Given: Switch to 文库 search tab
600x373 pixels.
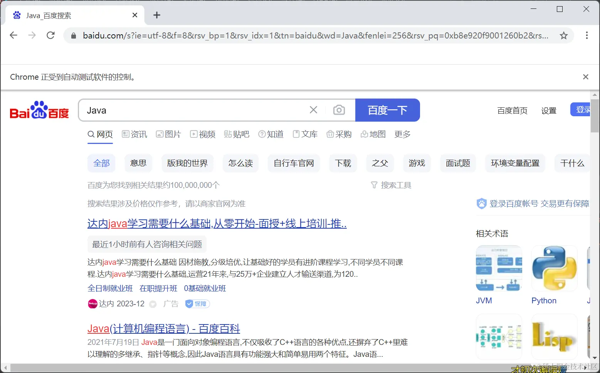Looking at the screenshot, I should click(x=305, y=134).
